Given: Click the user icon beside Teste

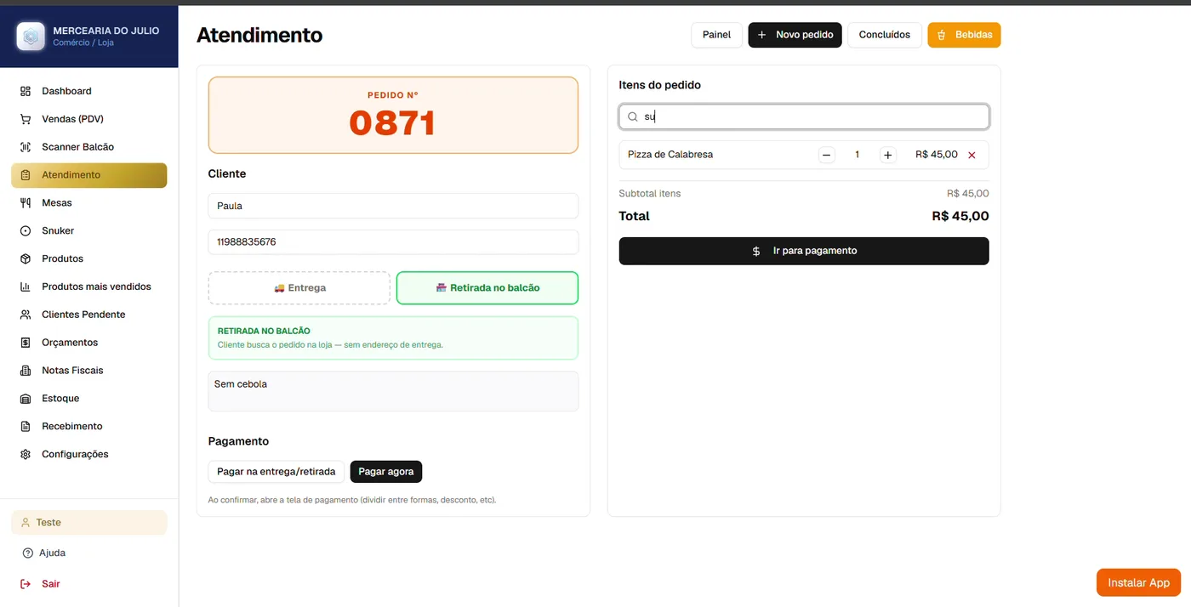Looking at the screenshot, I should 26,523.
